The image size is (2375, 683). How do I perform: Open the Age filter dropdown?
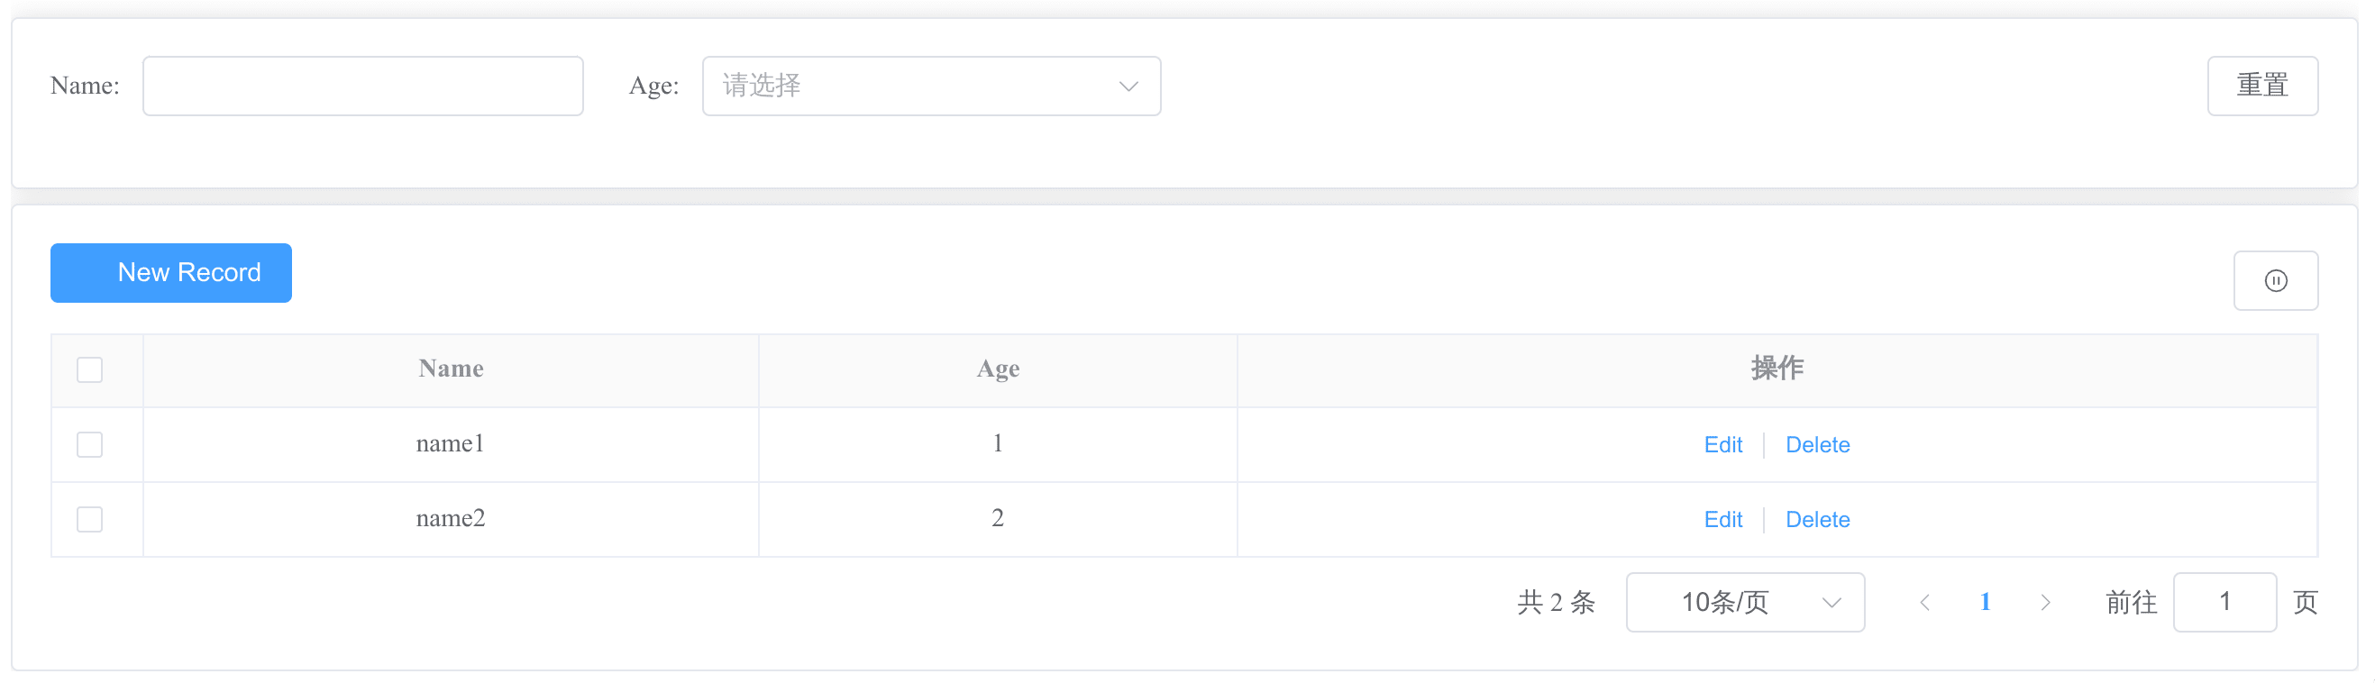(x=930, y=87)
